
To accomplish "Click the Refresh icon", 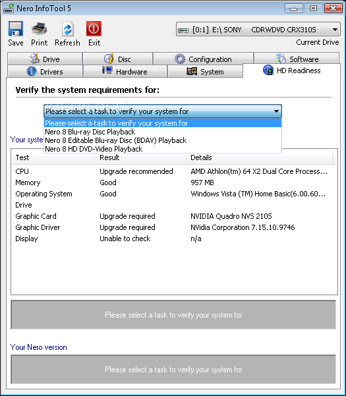I will click(x=67, y=29).
